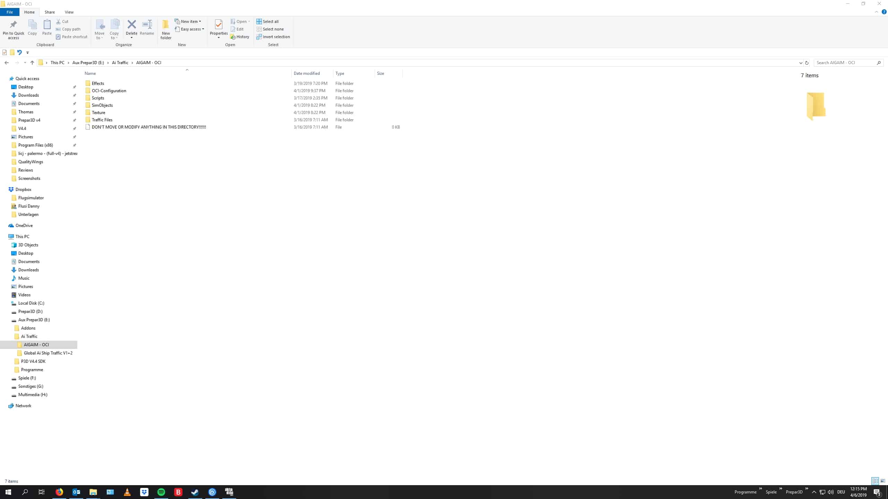The width and height of the screenshot is (888, 499).
Task: Open Spotify from the taskbar
Action: point(161,492)
